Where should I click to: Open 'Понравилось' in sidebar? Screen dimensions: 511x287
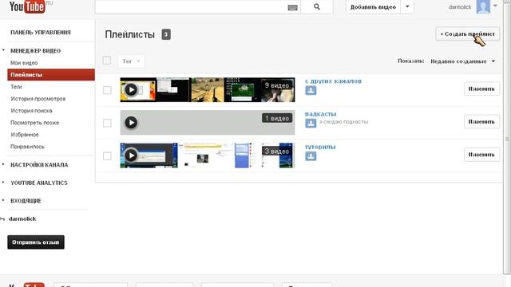[27, 147]
